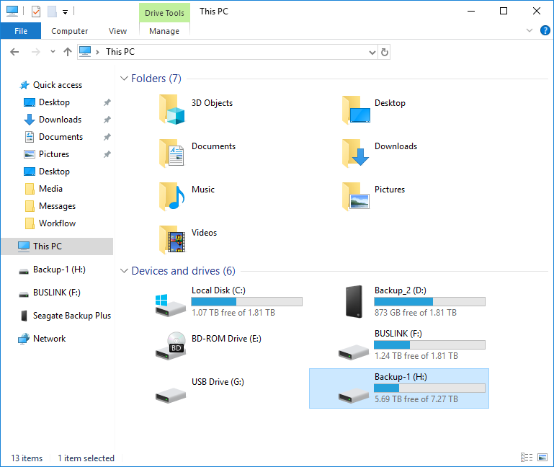Viewport: 554px width, 467px height.
Task: Switch to large icons view in status bar
Action: pyautogui.click(x=542, y=458)
